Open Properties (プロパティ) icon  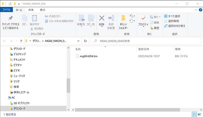tap(143, 18)
